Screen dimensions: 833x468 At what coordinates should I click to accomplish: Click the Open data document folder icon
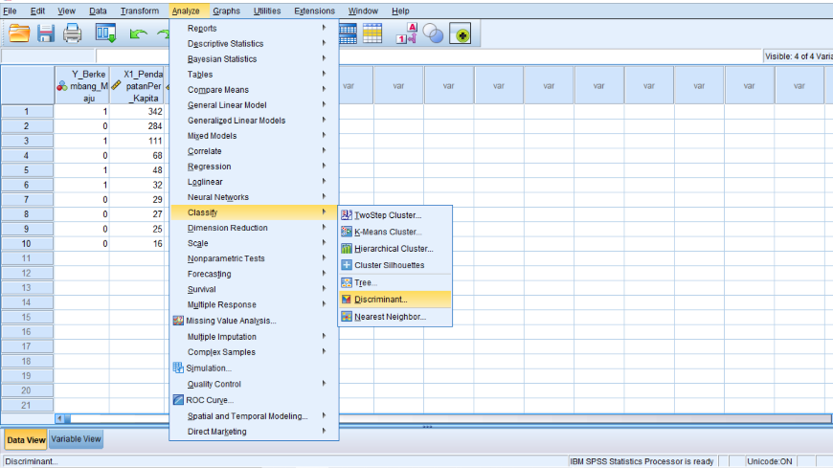click(x=18, y=33)
